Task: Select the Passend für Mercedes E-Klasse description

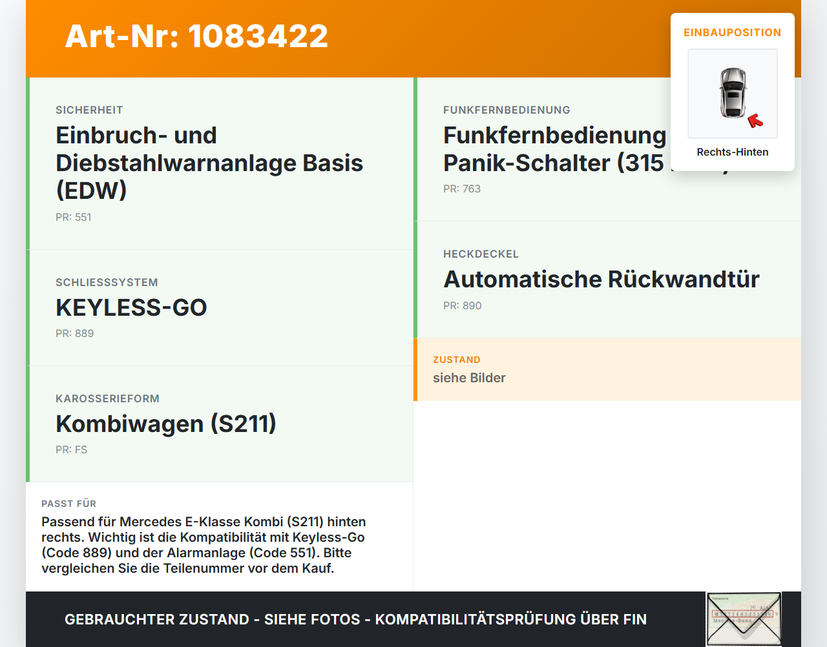Action: [204, 545]
